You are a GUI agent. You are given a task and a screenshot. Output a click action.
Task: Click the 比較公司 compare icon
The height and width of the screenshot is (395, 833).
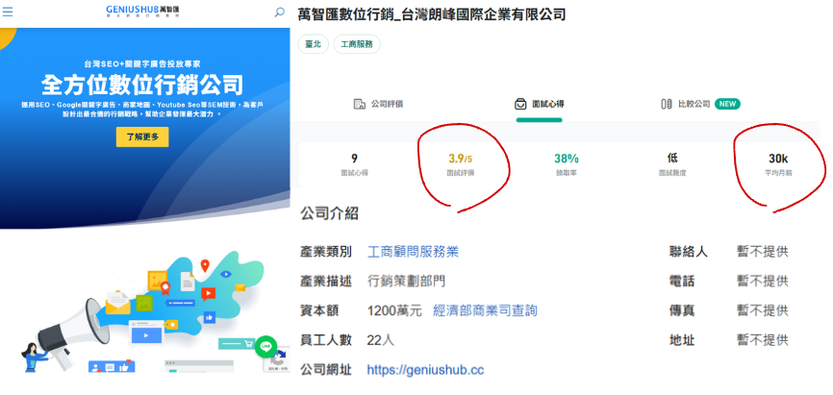667,104
